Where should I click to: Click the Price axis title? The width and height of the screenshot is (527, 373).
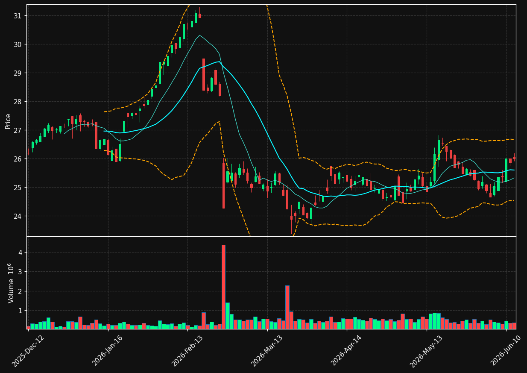click(8, 121)
